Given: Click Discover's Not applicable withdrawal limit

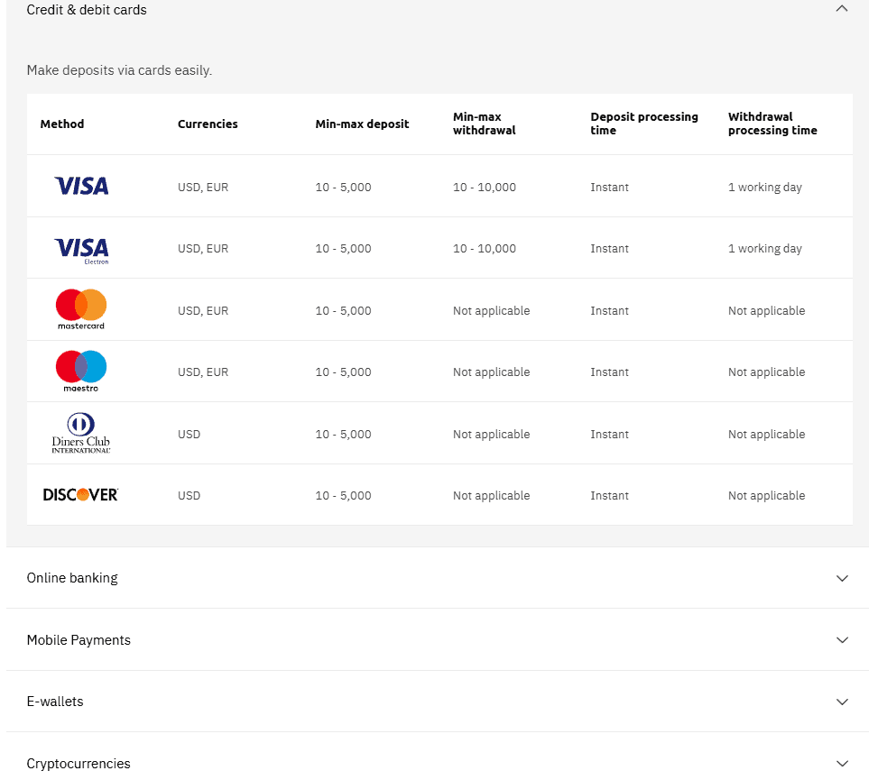Looking at the screenshot, I should click(x=492, y=496).
